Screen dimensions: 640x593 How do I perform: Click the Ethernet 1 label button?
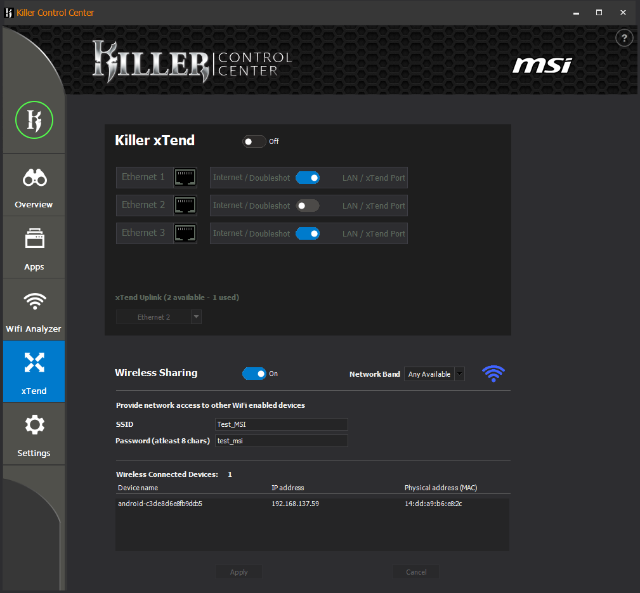tap(145, 178)
